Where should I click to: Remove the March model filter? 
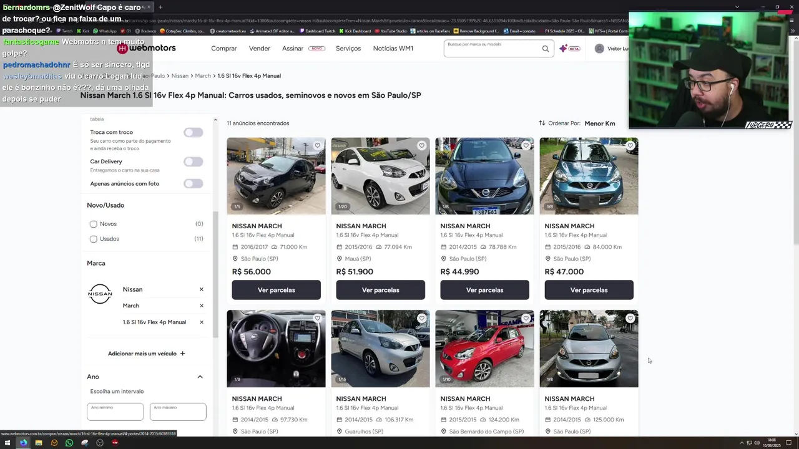[x=201, y=306]
